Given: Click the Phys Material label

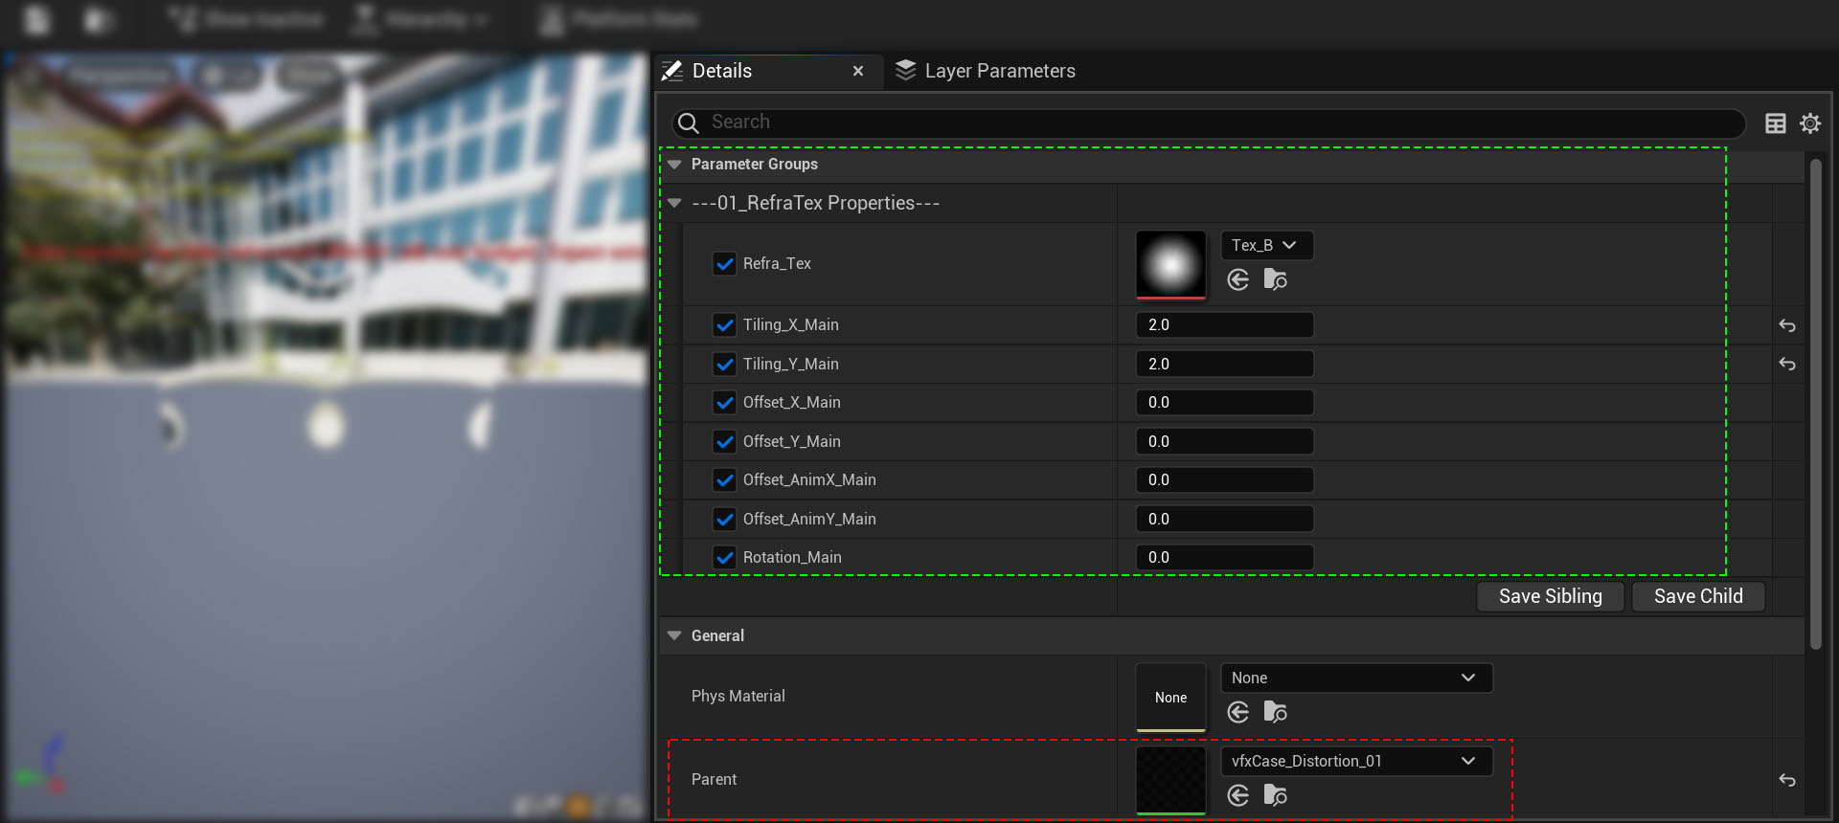Looking at the screenshot, I should click(738, 697).
